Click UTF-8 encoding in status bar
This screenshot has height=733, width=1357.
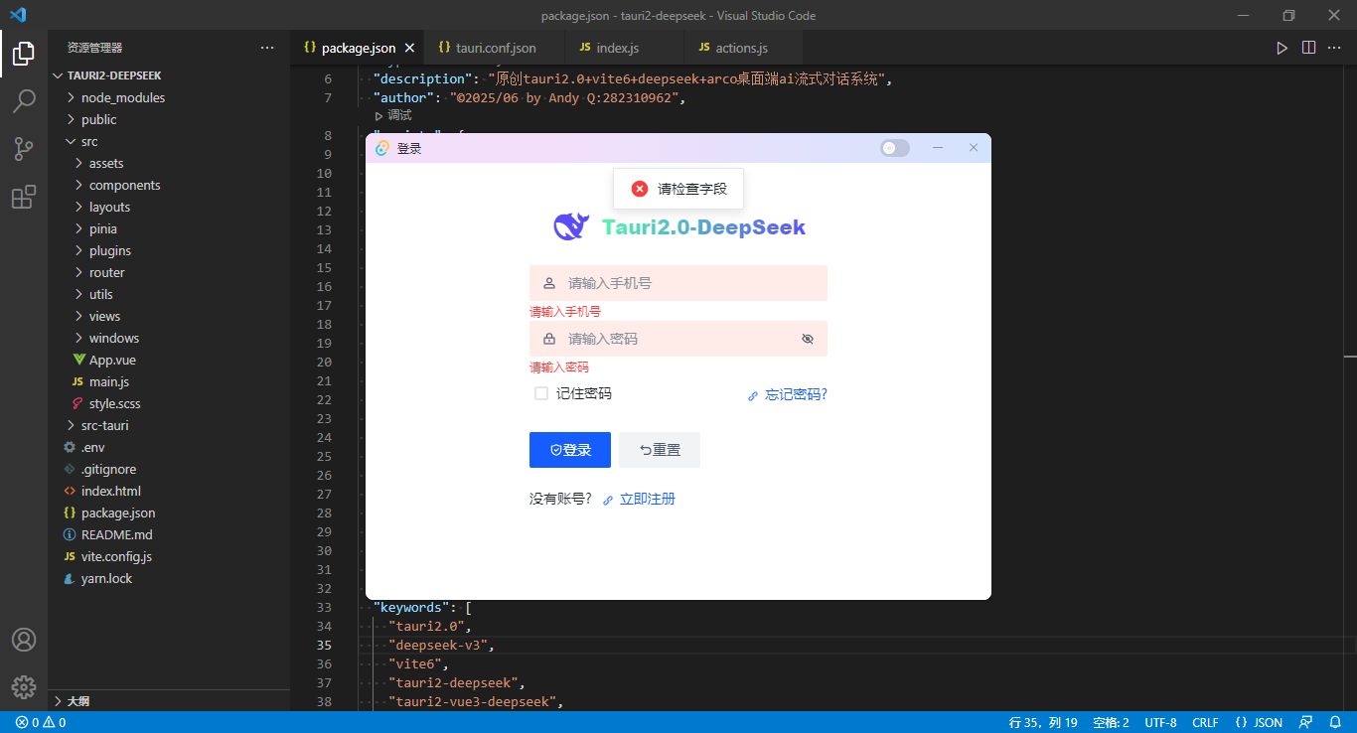coord(1160,722)
